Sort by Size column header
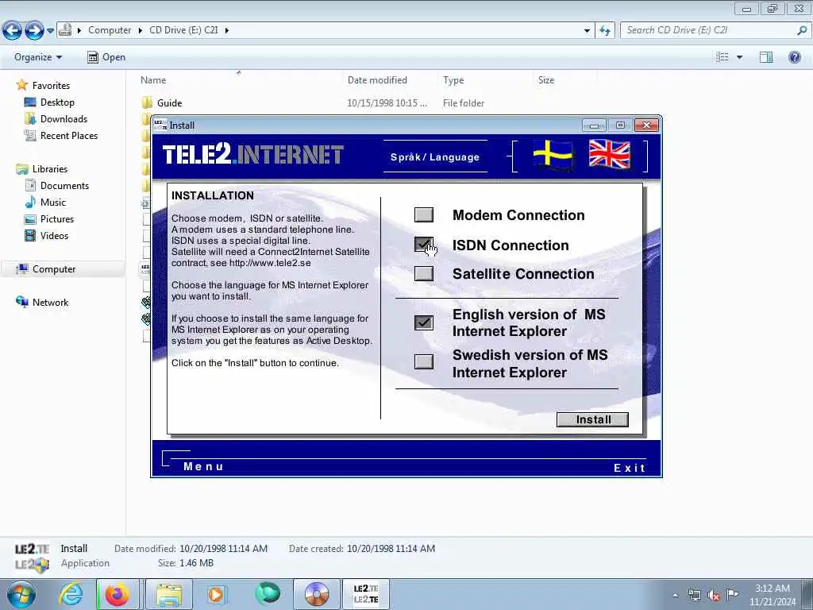 (546, 80)
